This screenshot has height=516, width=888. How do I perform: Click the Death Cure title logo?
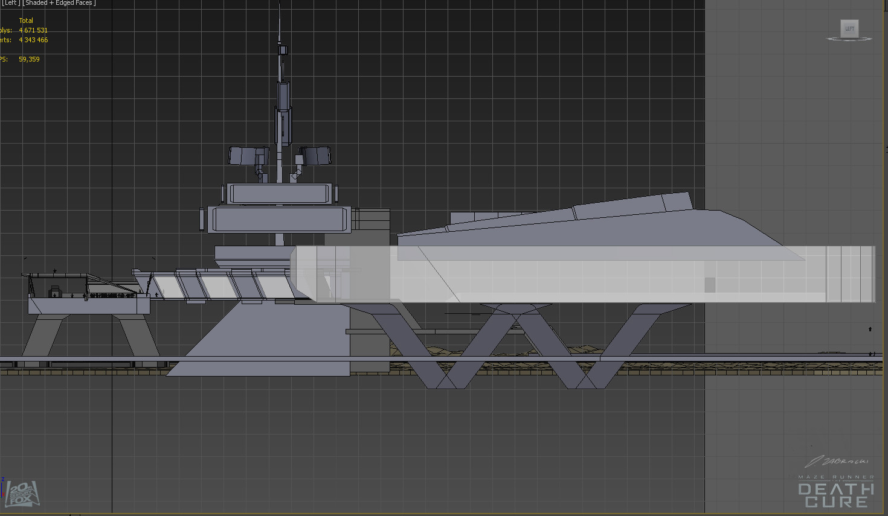836,495
